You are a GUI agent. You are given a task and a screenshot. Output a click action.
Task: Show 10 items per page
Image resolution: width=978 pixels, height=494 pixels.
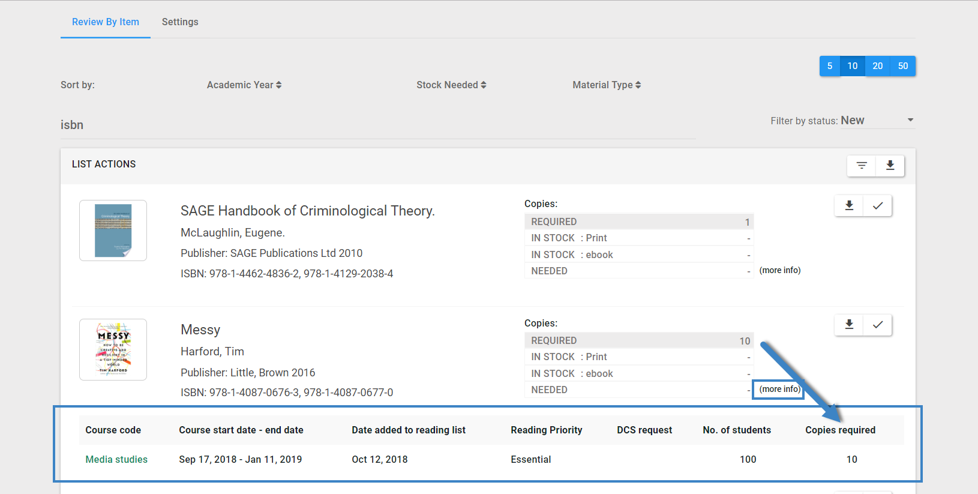click(853, 66)
